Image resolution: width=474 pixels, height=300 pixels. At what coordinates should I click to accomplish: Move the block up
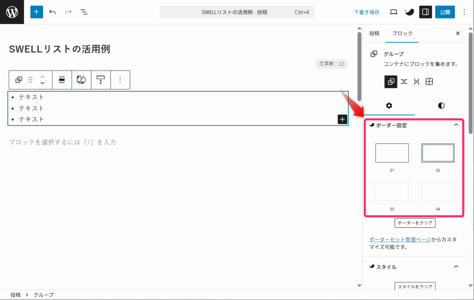tap(43, 77)
